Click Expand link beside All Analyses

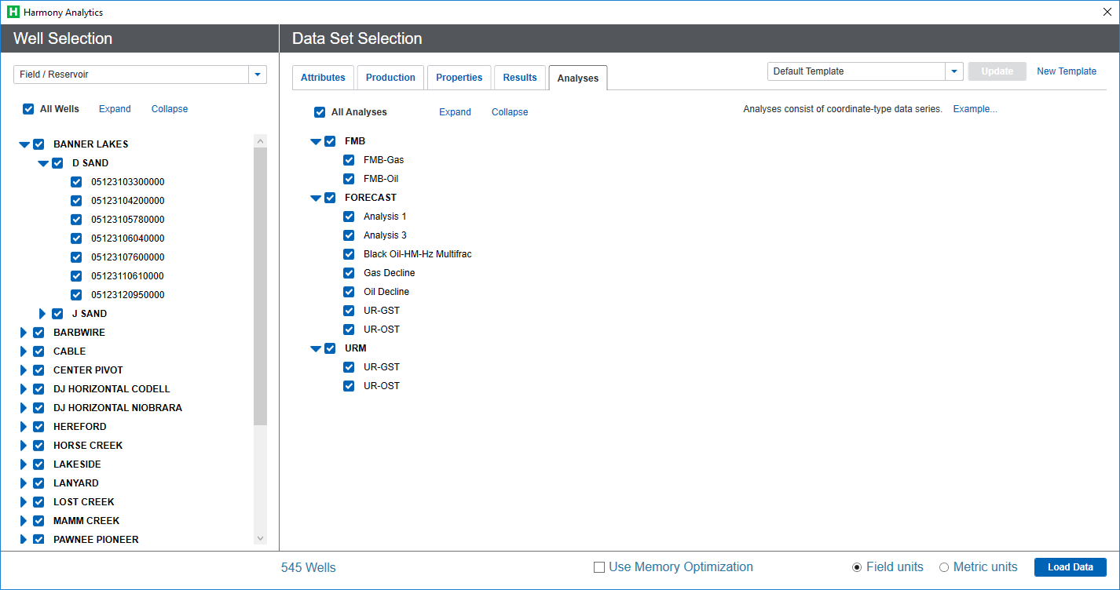click(x=455, y=112)
